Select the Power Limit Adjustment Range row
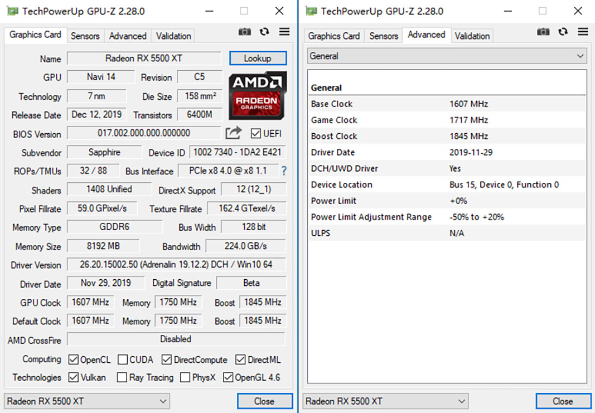 click(x=447, y=217)
